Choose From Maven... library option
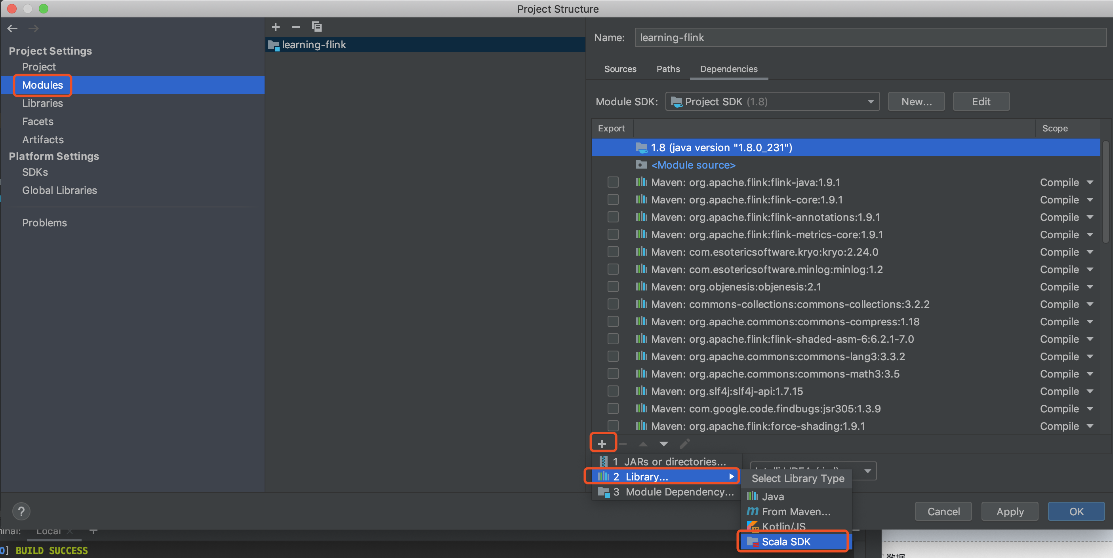This screenshot has width=1113, height=558. [795, 511]
